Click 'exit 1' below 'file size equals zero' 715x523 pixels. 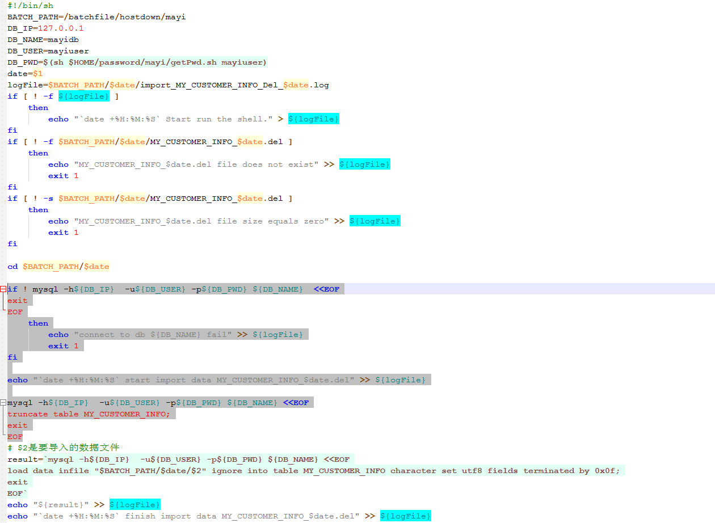pos(63,233)
